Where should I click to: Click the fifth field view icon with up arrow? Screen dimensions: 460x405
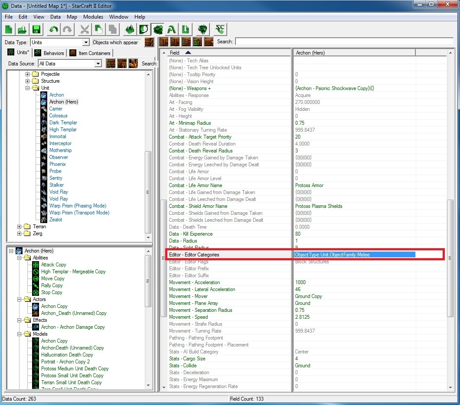point(209,42)
